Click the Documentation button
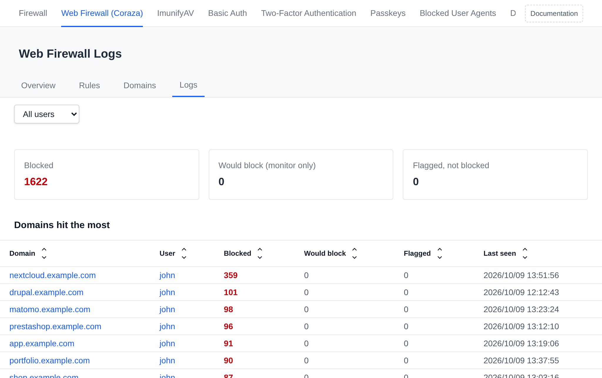 pos(554,14)
